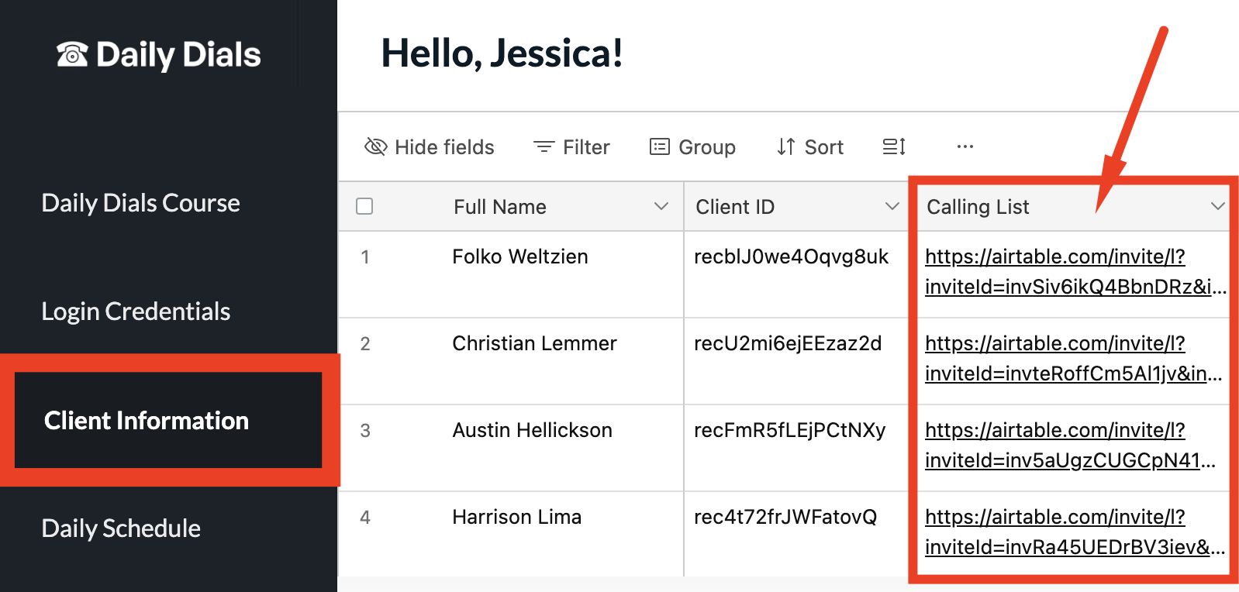Click the Client ID column header
The image size is (1239, 592).
(734, 207)
